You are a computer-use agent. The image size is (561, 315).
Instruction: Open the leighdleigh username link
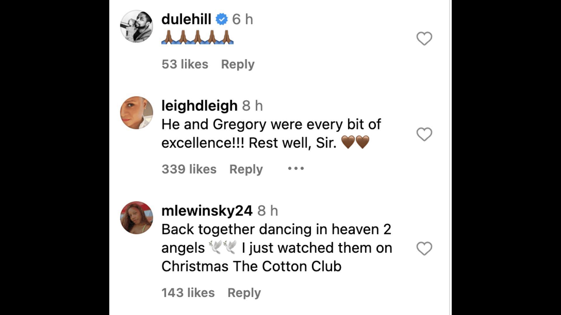tap(200, 106)
